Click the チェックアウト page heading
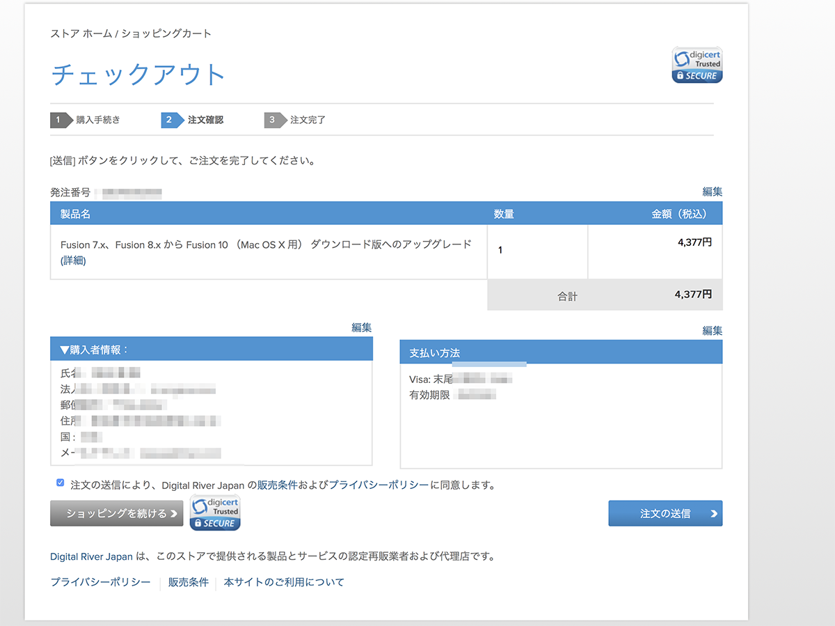 point(138,74)
